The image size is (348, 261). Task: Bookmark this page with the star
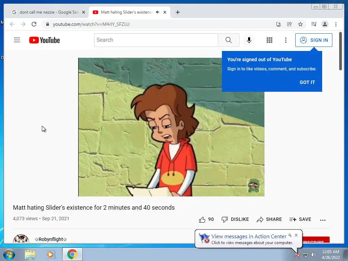(x=300, y=24)
